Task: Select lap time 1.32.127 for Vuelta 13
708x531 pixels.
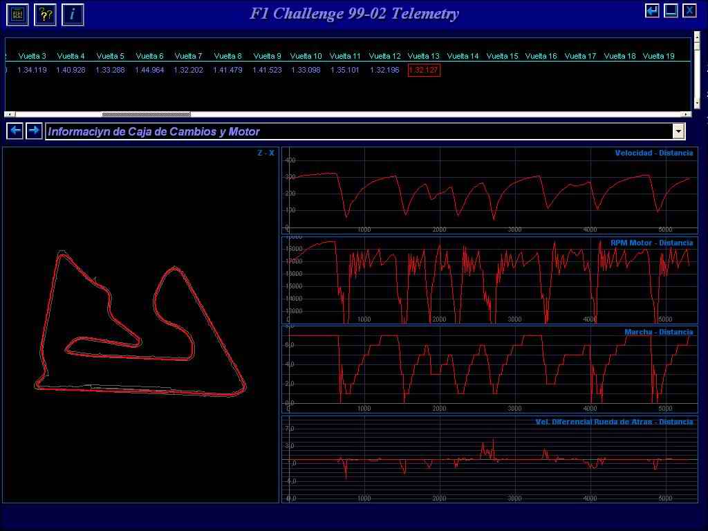Action: (424, 70)
